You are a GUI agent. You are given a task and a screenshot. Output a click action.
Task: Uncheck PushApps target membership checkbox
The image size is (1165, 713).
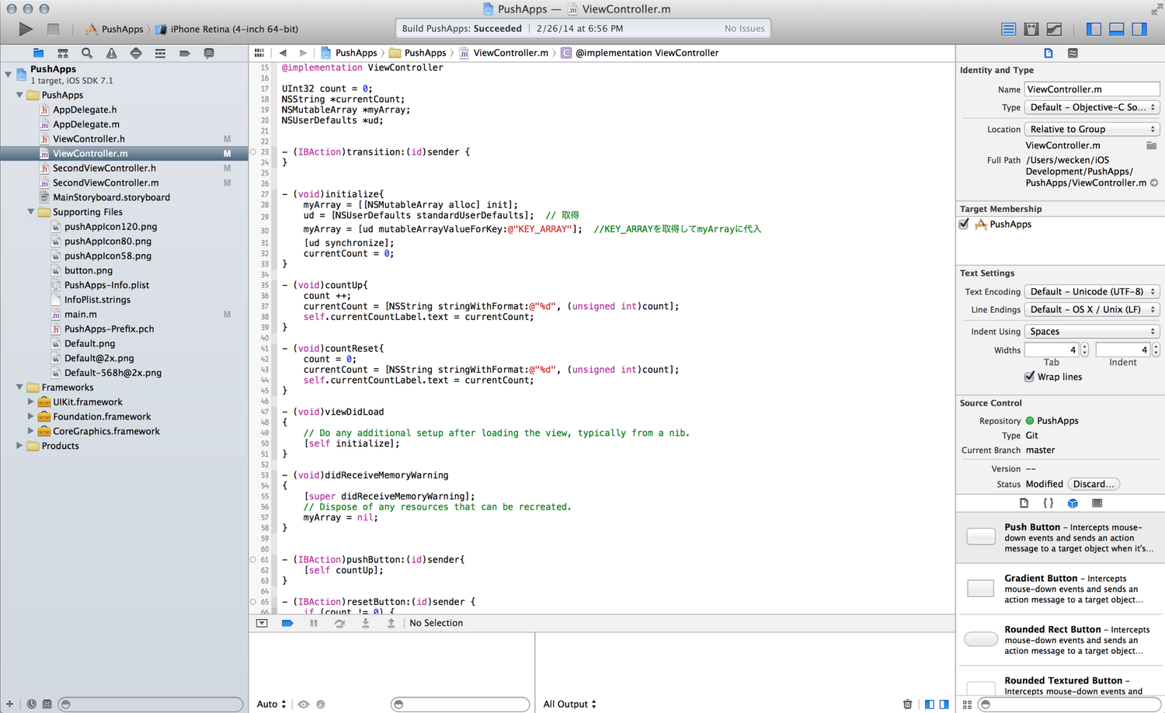[964, 224]
